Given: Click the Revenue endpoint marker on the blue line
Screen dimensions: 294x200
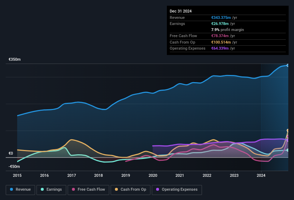Looking at the screenshot, I should pyautogui.click(x=288, y=65).
